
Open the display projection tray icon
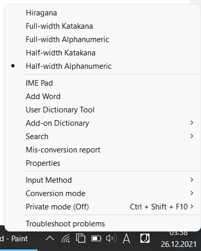[x=81, y=238]
